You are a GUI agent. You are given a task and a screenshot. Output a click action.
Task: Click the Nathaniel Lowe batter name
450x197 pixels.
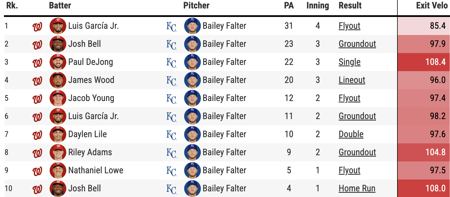(96, 170)
